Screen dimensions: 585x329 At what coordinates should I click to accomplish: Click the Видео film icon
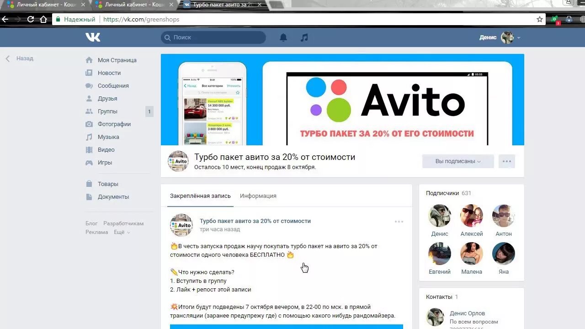89,149
